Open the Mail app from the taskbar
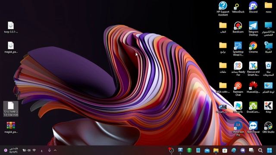The height and width of the screenshot is (155, 276). click(x=207, y=150)
